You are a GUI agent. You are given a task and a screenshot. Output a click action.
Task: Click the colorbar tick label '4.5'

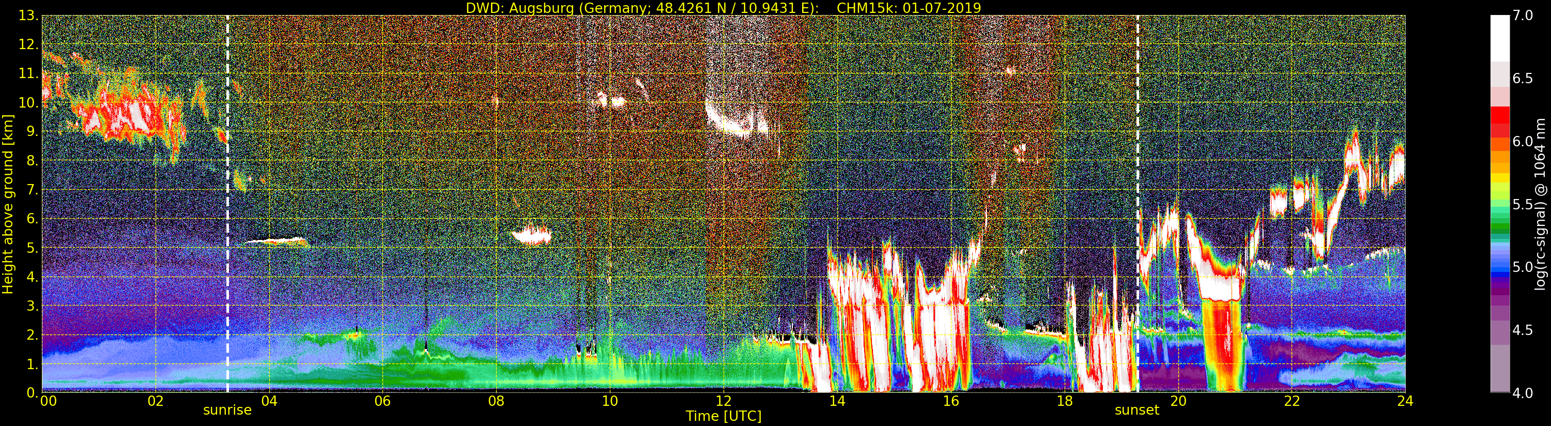pos(1523,330)
